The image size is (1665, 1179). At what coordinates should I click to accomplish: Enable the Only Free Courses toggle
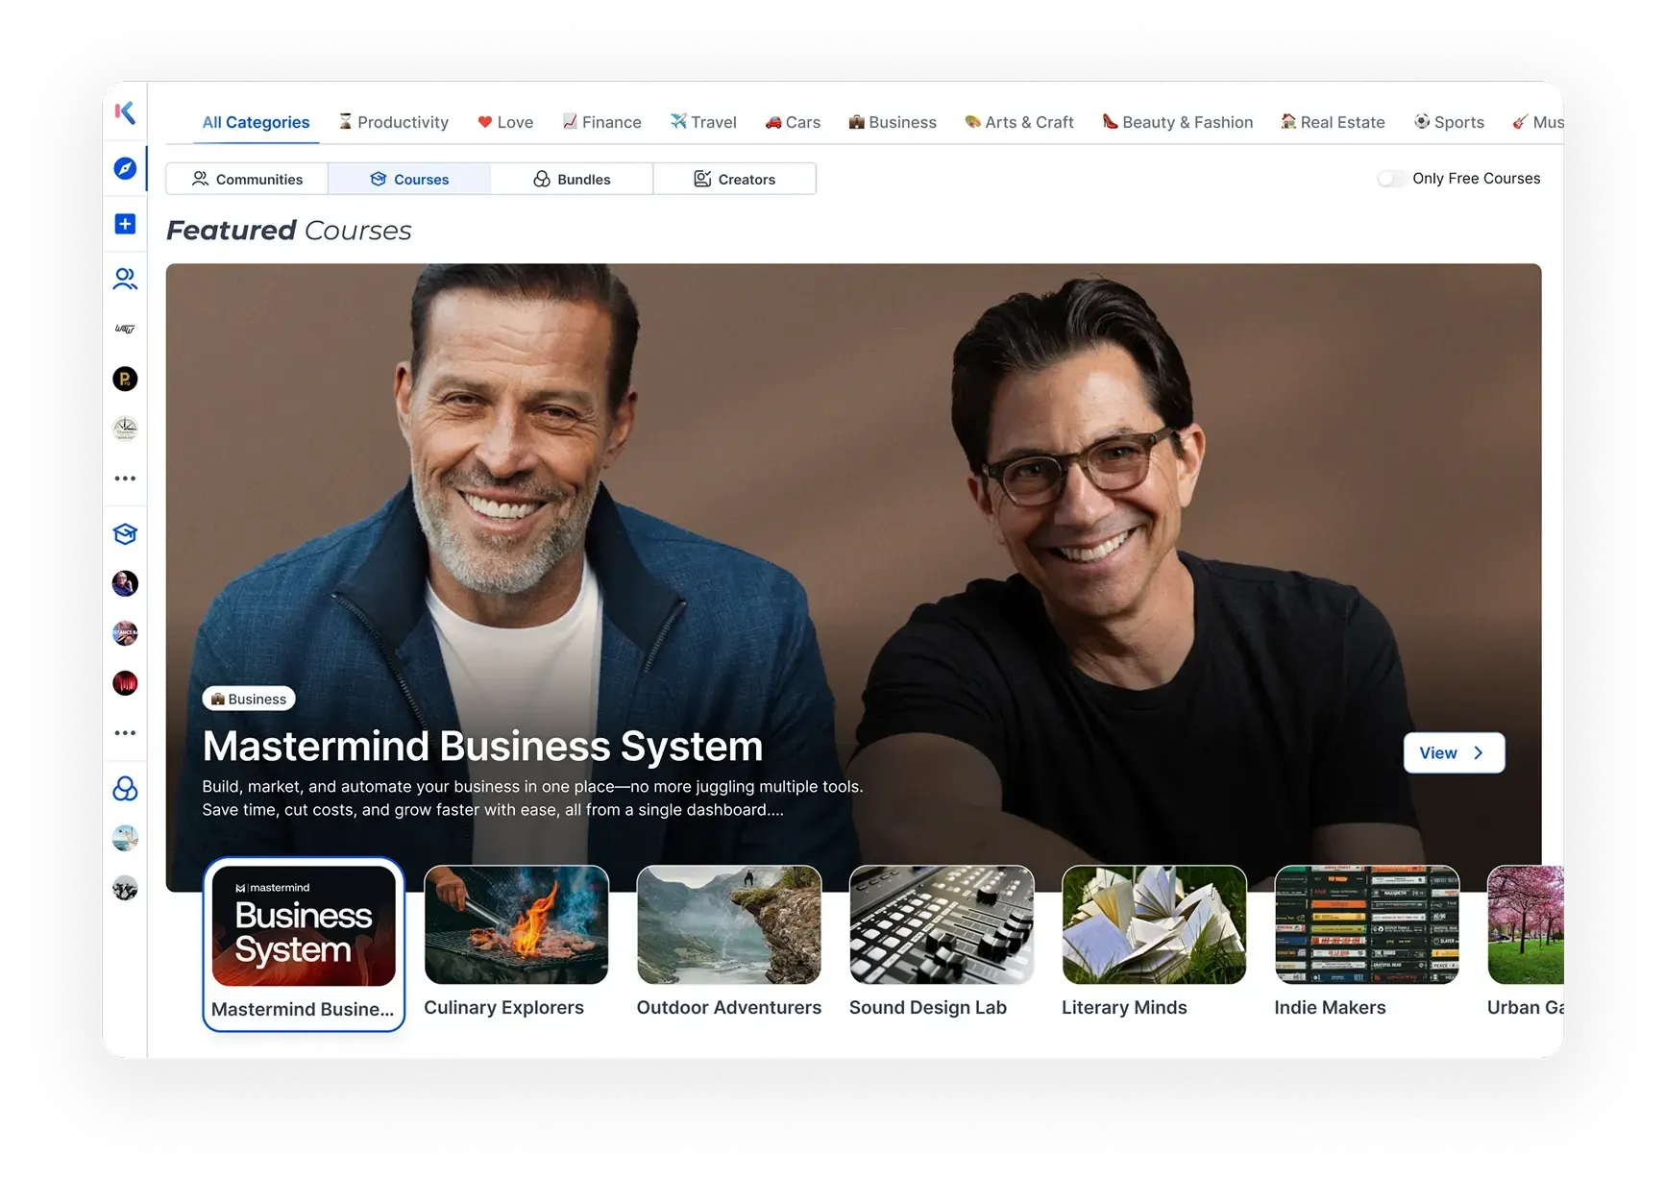click(x=1391, y=178)
